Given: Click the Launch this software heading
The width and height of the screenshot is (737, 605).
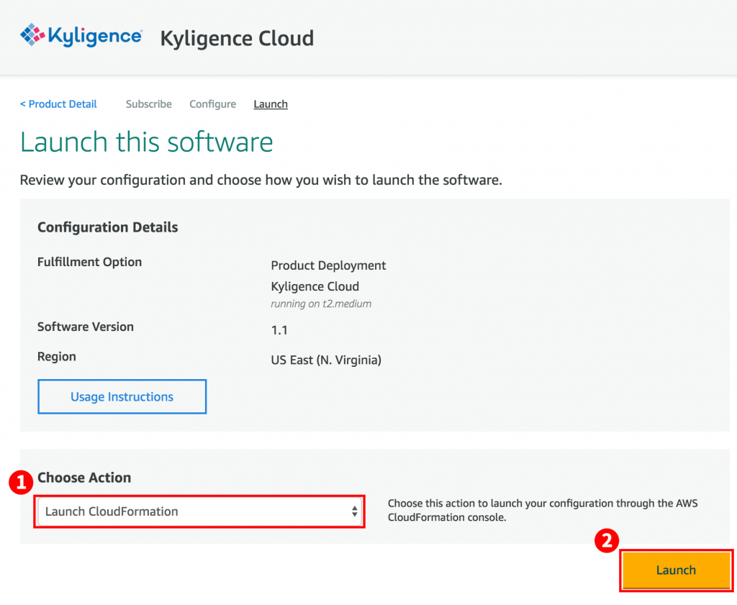Looking at the screenshot, I should (147, 142).
